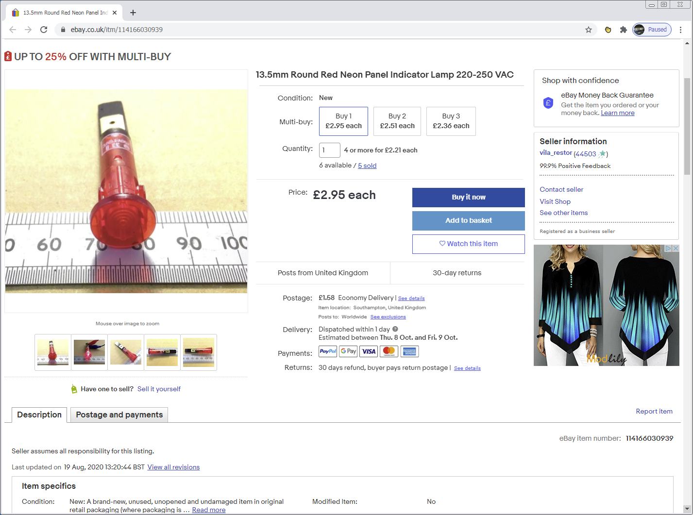Select the Buy 2 at £2.51 each option

[397, 121]
